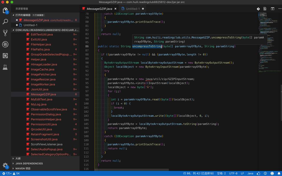Click the highlighted uncompressToString method name
Viewport: 282px width, 176px height.
[147, 46]
